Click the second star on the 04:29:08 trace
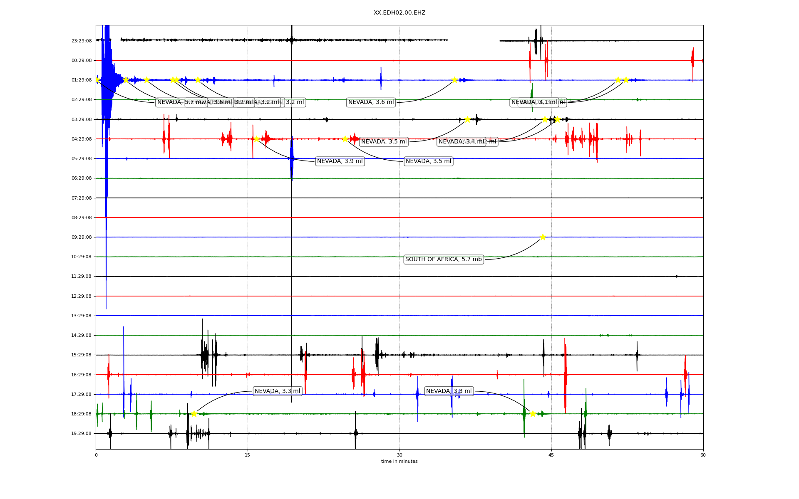Image resolution: width=799 pixels, height=499 pixels. point(345,139)
